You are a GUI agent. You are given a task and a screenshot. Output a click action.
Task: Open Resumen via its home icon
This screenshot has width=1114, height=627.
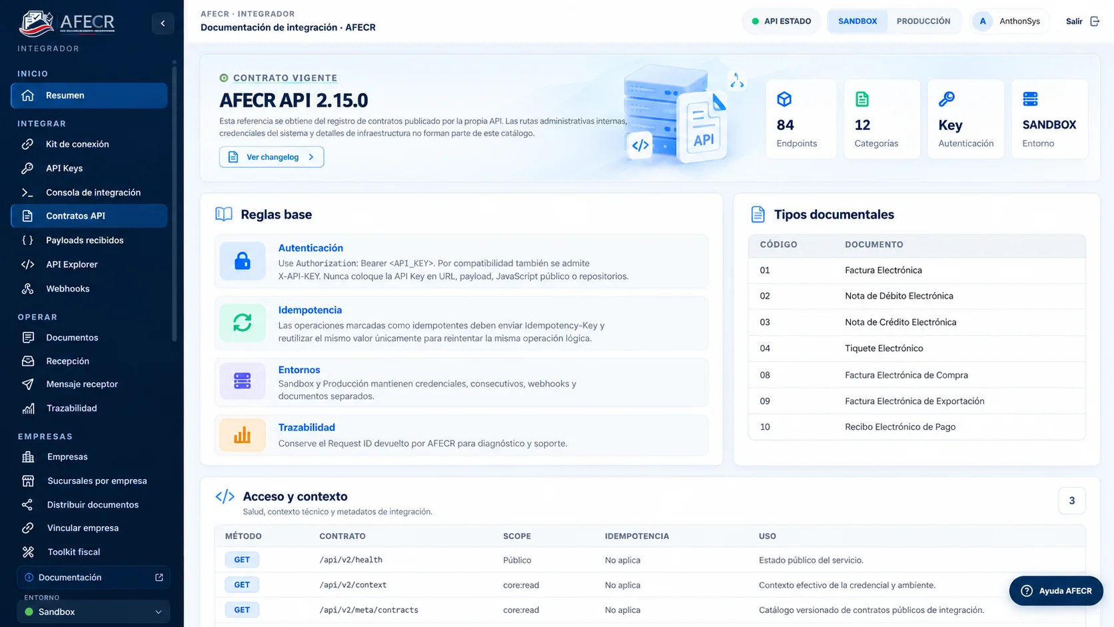tap(28, 95)
